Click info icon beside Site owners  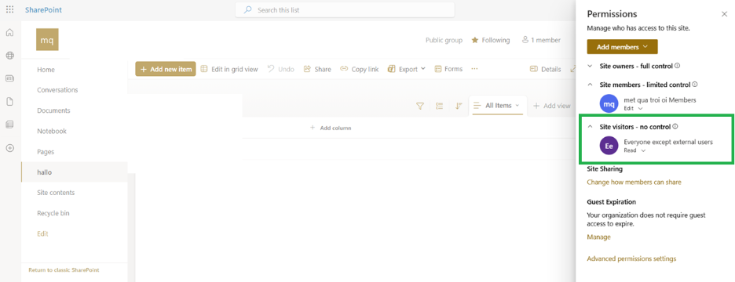pyautogui.click(x=678, y=66)
